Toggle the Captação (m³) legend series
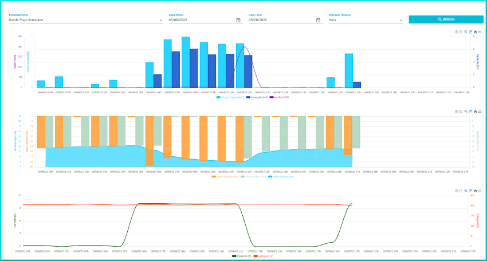The width and height of the screenshot is (487, 261). click(257, 97)
